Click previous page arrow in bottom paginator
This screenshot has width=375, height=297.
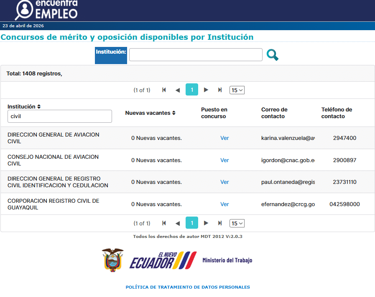point(178,223)
